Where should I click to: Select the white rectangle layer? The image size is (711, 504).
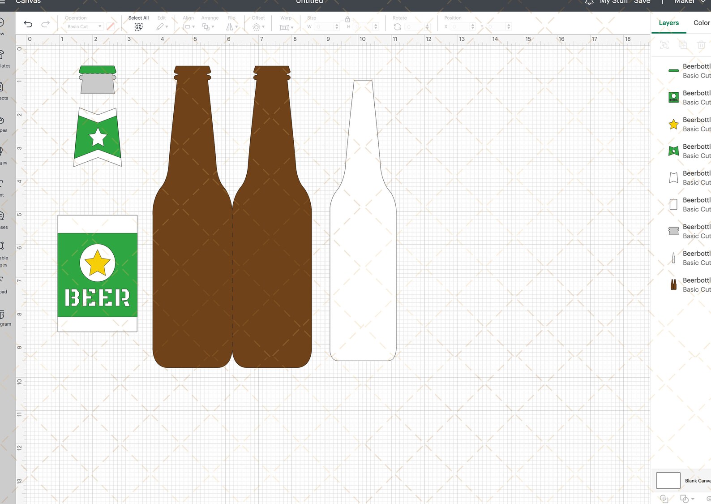681,205
